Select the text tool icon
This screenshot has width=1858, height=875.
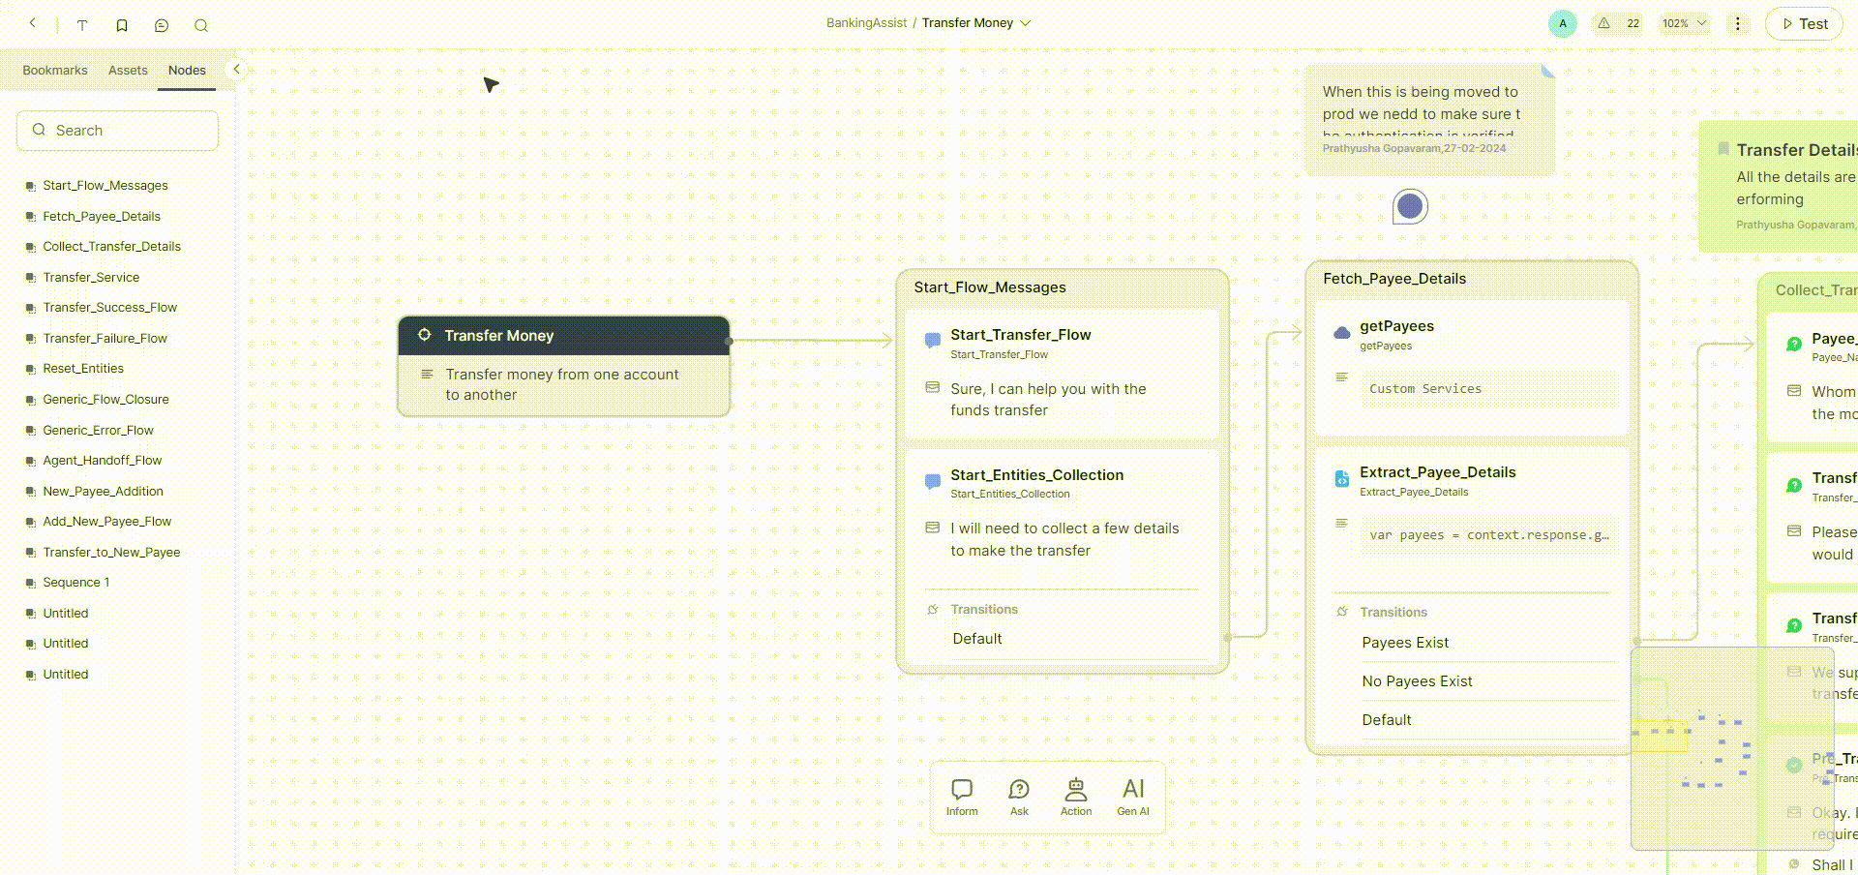[82, 25]
